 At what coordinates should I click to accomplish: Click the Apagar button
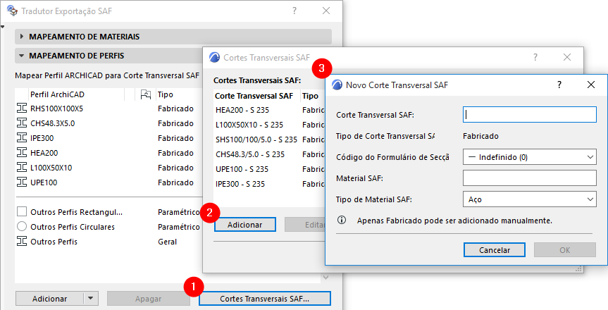click(x=149, y=299)
